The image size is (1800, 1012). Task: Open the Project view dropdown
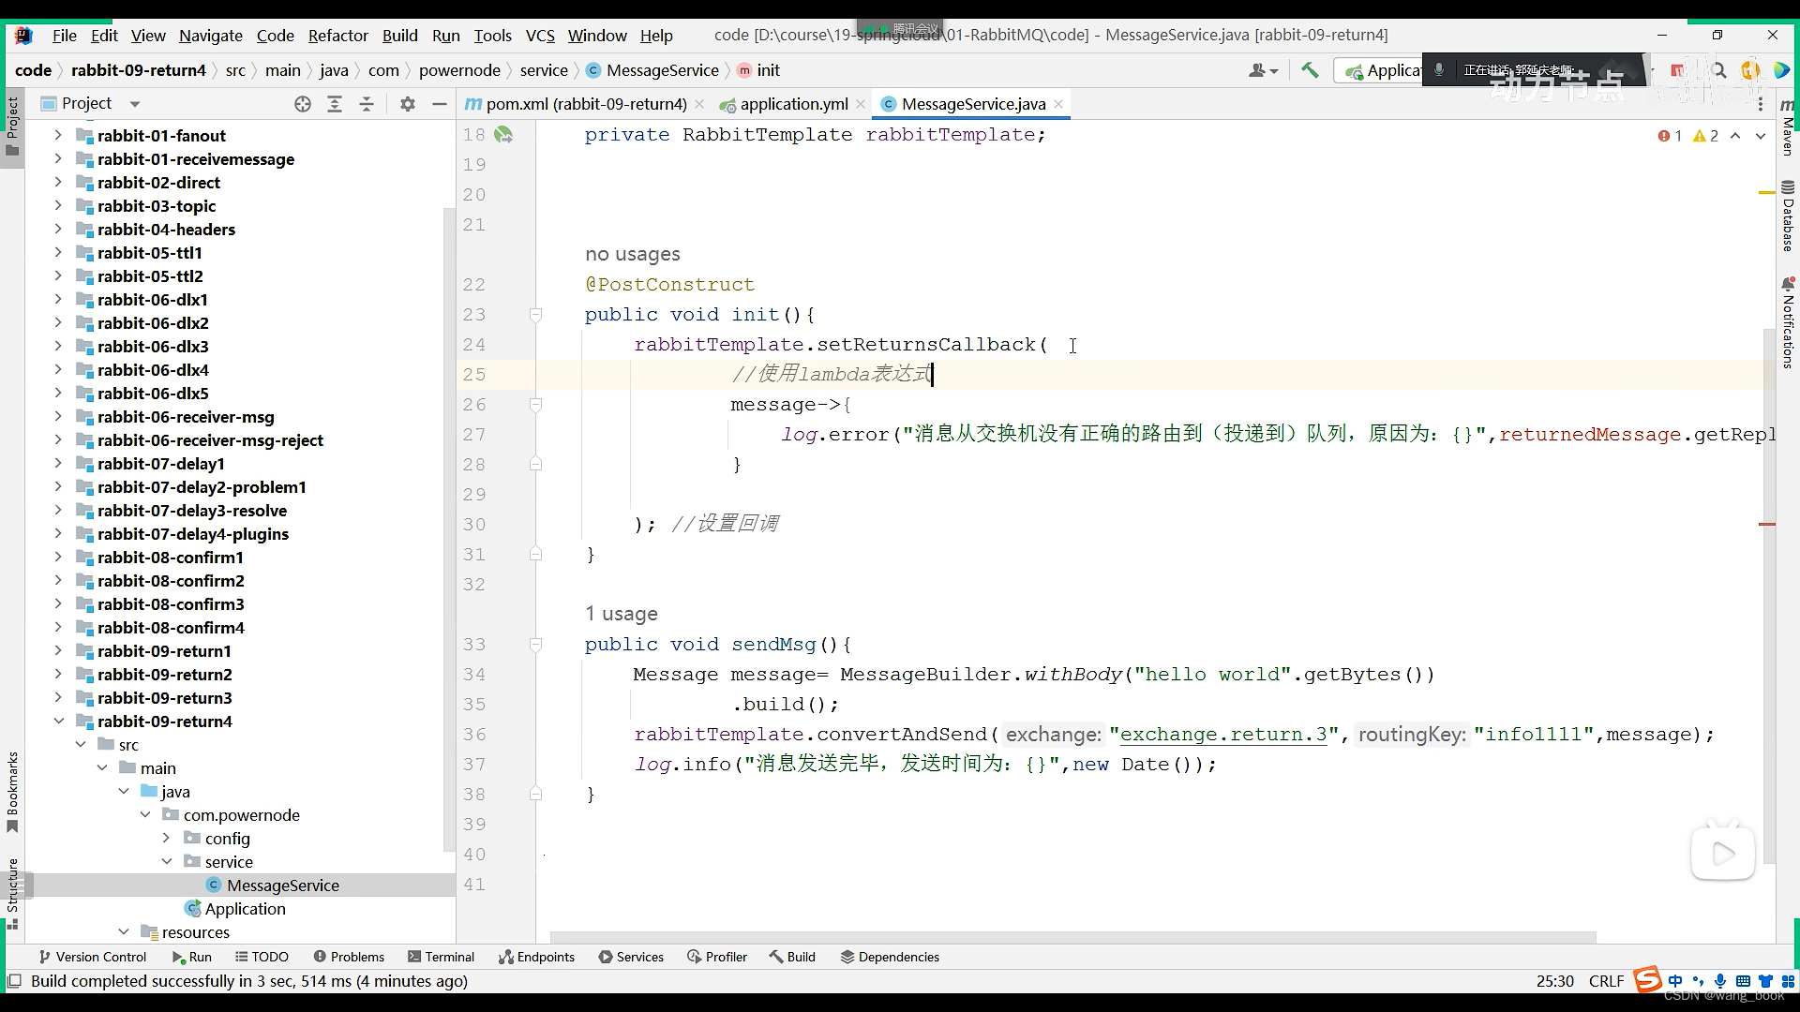pyautogui.click(x=134, y=104)
